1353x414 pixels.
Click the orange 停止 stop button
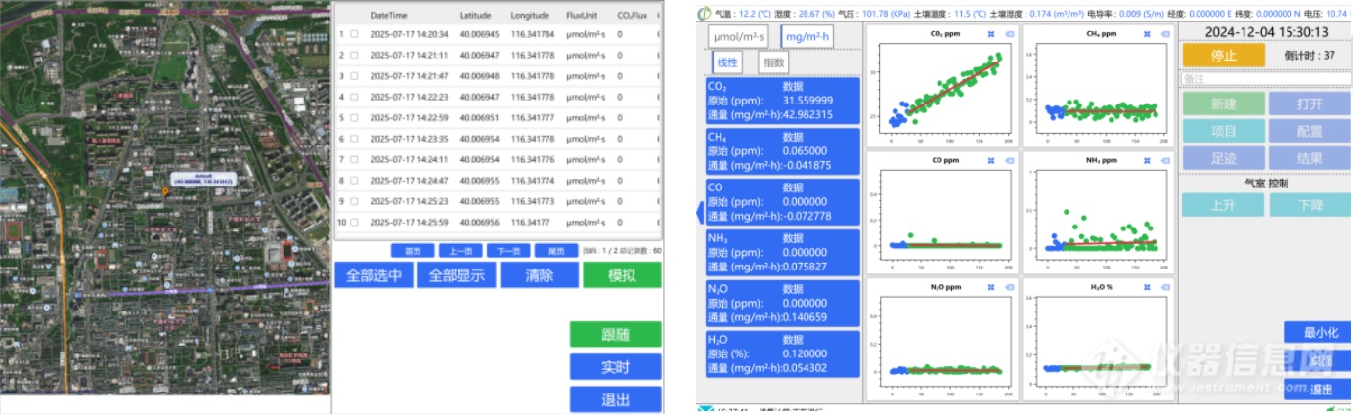1224,55
